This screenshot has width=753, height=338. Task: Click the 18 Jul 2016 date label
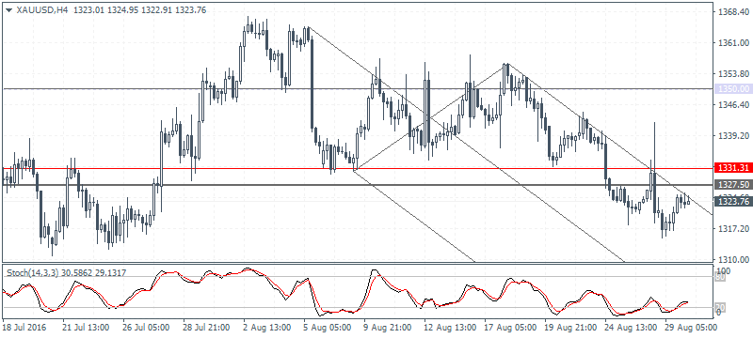pos(24,328)
